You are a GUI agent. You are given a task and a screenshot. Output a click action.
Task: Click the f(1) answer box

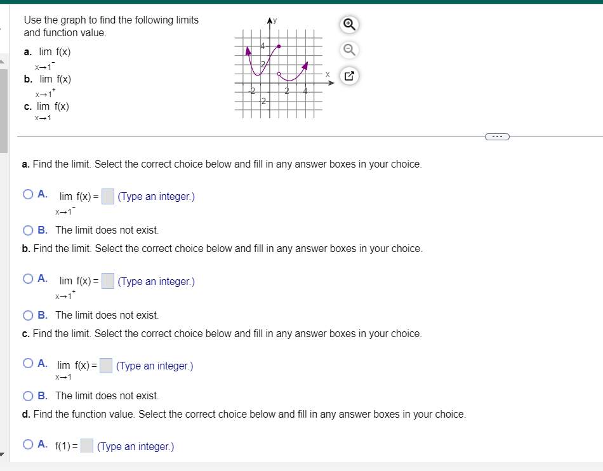pos(87,446)
